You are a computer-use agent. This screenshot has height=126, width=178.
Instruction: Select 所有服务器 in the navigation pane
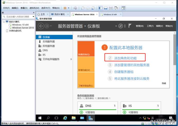tap(54, 46)
